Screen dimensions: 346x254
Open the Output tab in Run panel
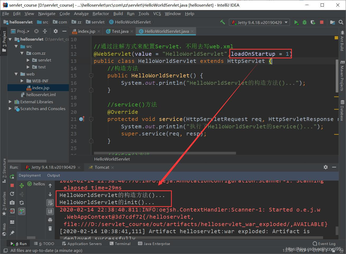coord(54,175)
